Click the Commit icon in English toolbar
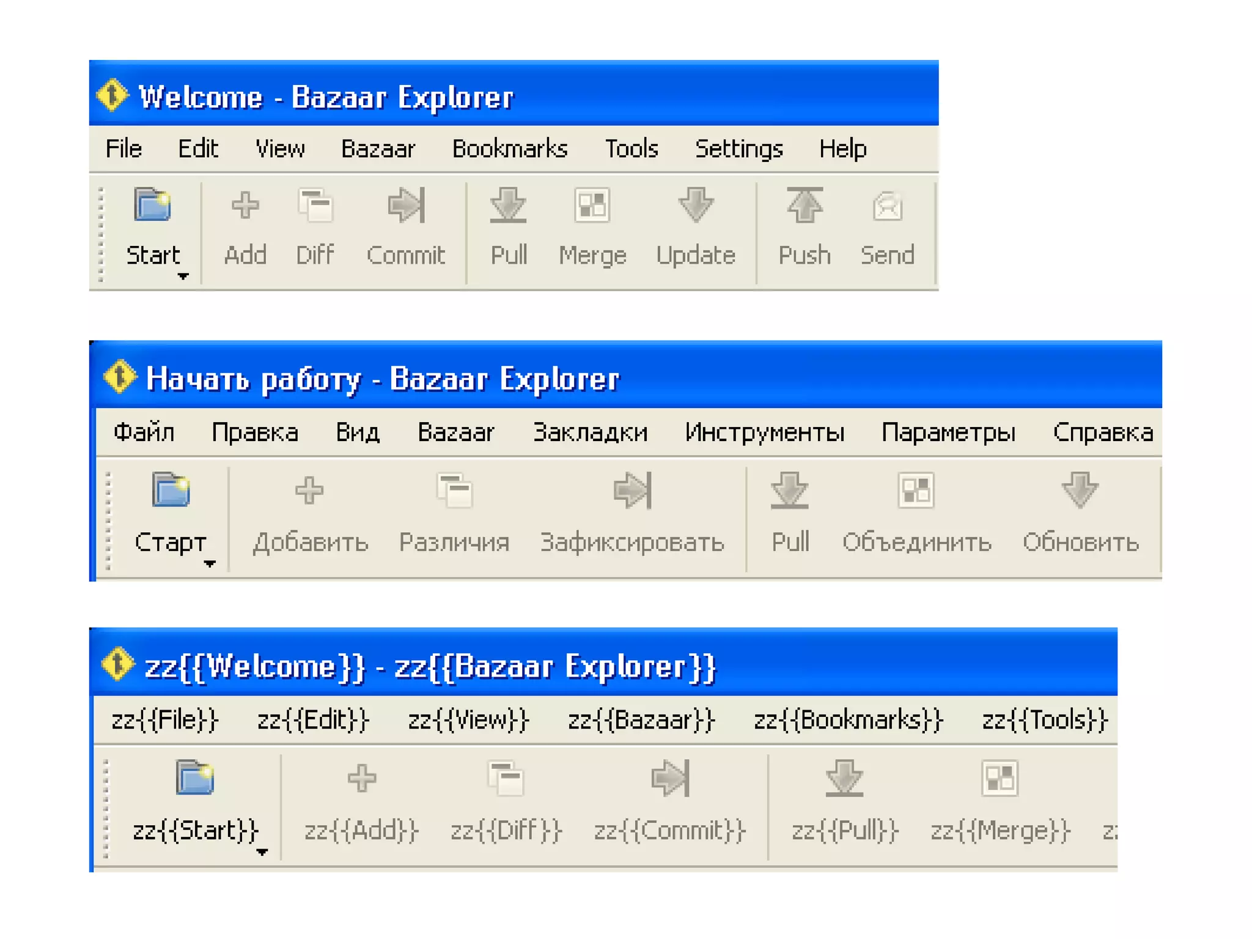 [x=406, y=206]
